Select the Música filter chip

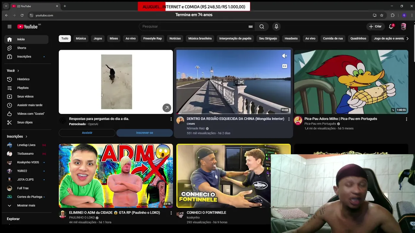coord(81,39)
